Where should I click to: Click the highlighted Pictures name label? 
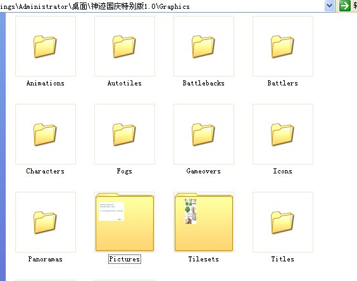125,259
